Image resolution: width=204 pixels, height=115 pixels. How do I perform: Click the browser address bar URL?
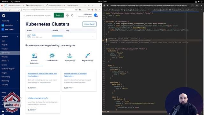tap(44, 10)
